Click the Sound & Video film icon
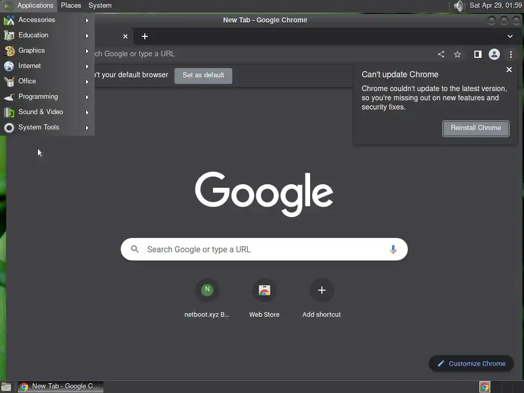The height and width of the screenshot is (393, 524). click(x=9, y=112)
